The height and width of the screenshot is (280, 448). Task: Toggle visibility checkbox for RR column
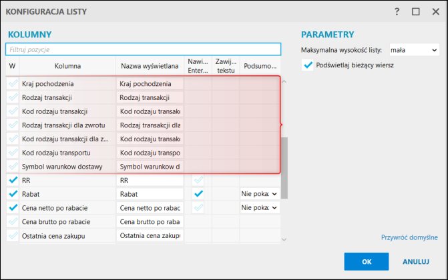(13, 180)
